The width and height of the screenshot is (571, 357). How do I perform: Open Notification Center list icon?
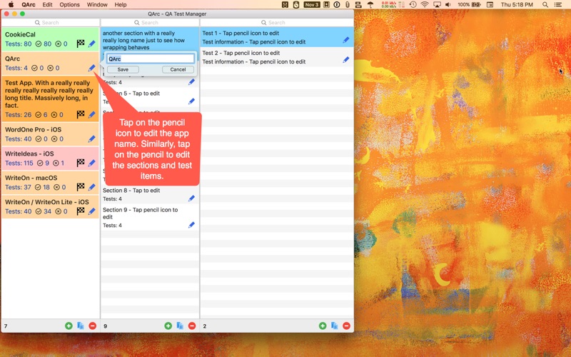[x=558, y=5]
